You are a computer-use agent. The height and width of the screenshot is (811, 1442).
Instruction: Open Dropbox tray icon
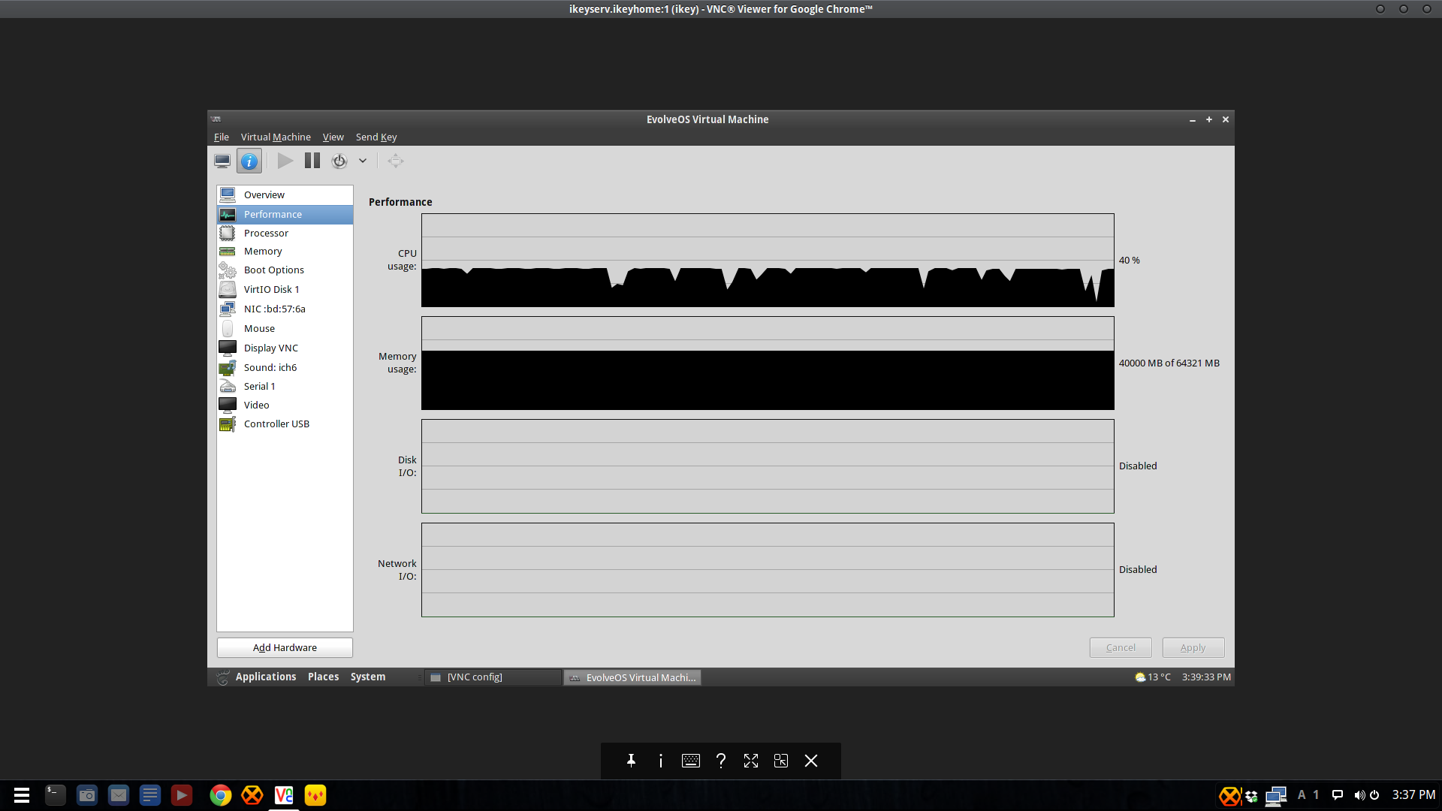[1252, 796]
